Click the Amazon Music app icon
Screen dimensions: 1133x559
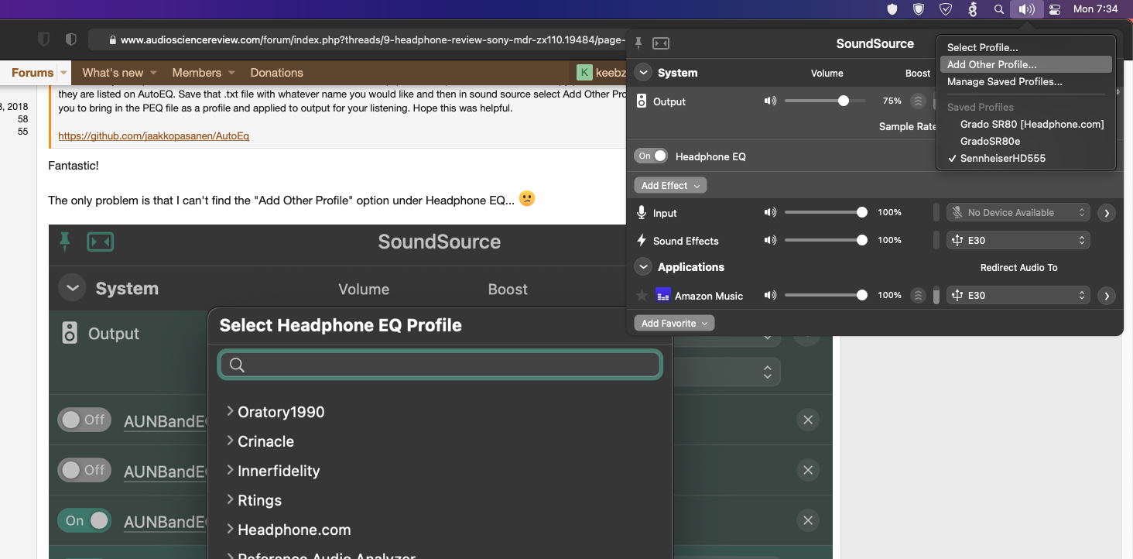tap(663, 295)
